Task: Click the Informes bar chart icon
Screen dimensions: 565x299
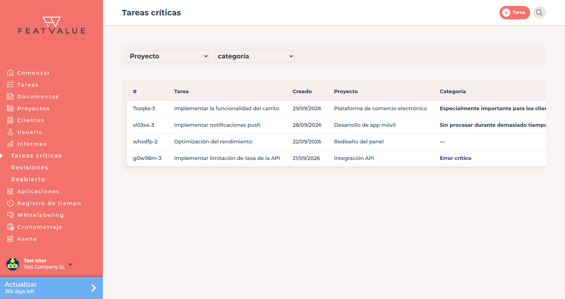Action: tap(10, 144)
